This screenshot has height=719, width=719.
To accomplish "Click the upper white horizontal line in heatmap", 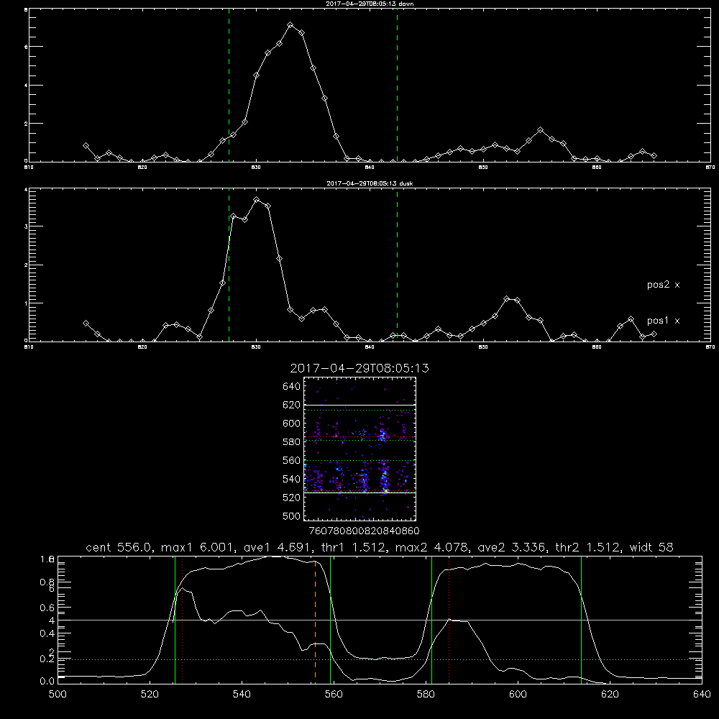I will click(x=360, y=405).
